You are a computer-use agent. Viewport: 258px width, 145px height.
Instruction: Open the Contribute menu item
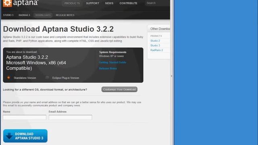pos(128,3)
